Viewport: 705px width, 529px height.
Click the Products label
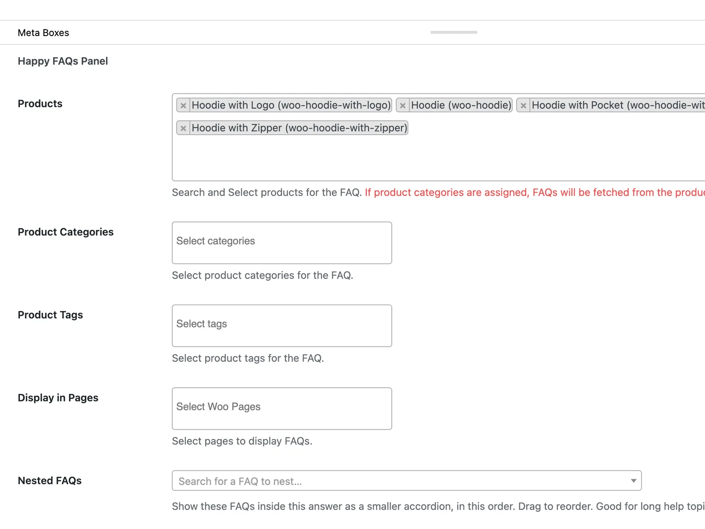coord(40,103)
